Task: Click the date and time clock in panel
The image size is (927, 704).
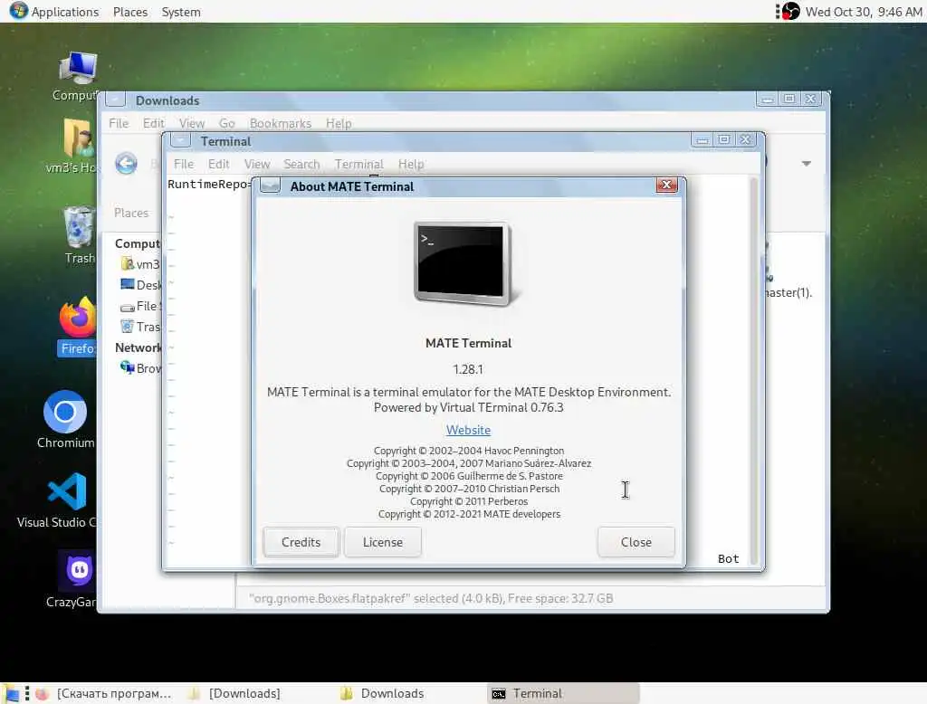Action: [x=863, y=12]
